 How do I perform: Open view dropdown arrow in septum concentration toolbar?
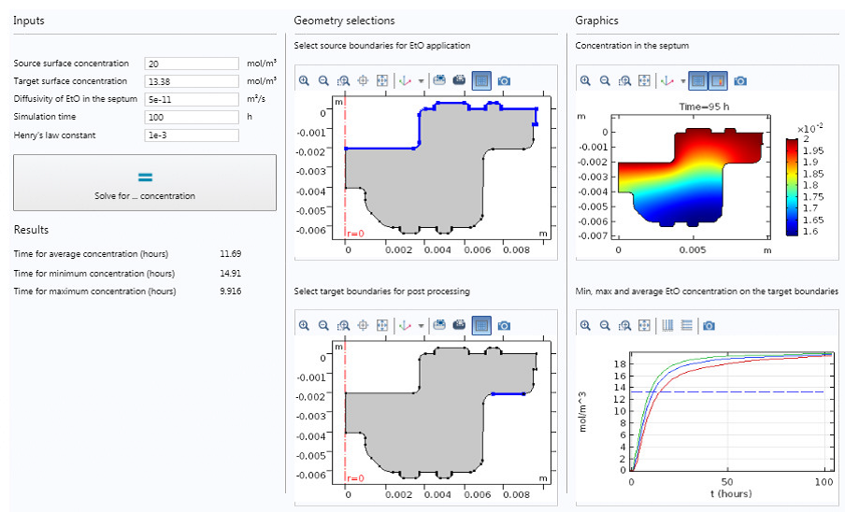681,81
